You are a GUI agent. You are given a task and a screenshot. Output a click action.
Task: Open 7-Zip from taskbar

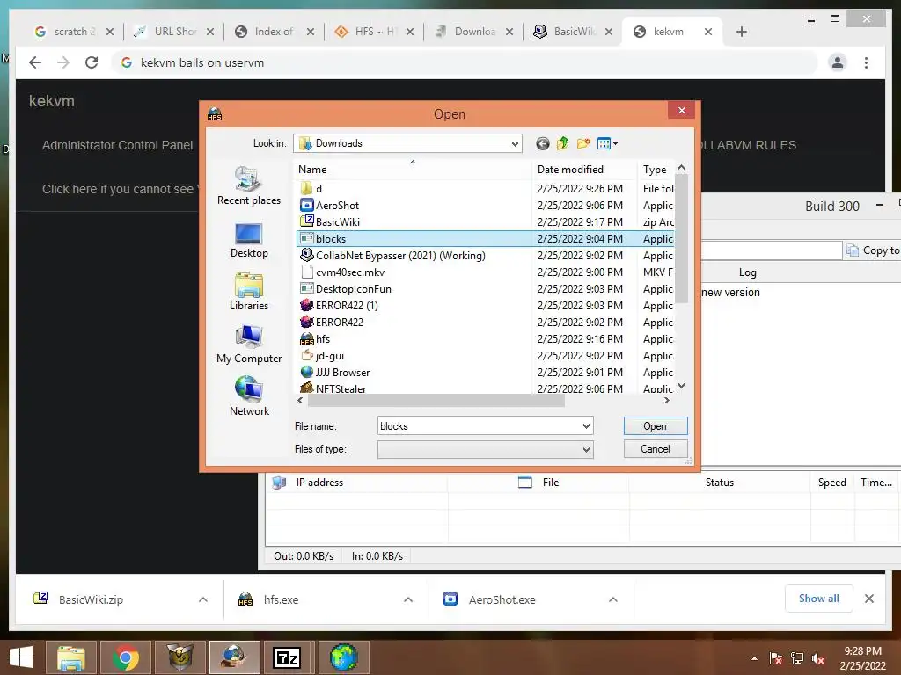287,657
